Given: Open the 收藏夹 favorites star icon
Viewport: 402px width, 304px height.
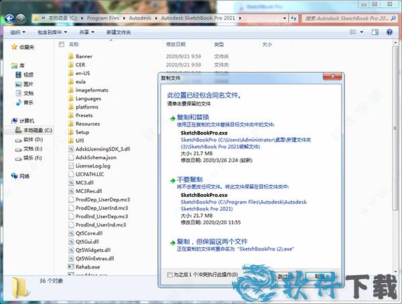Looking at the screenshot, I should click(x=14, y=48).
